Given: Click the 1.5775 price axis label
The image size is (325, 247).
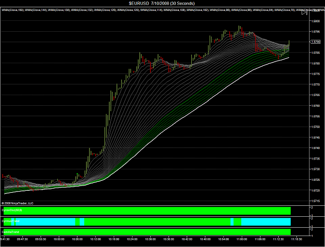Looking at the screenshot, I should 315,74.
